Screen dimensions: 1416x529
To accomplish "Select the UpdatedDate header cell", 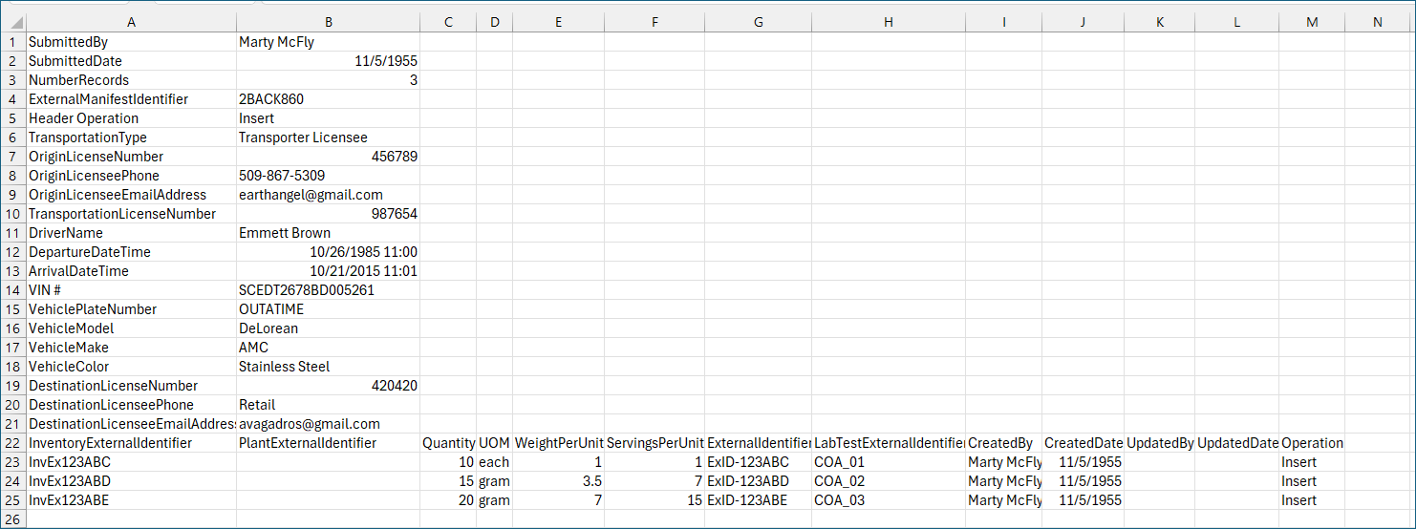I will tap(1236, 443).
